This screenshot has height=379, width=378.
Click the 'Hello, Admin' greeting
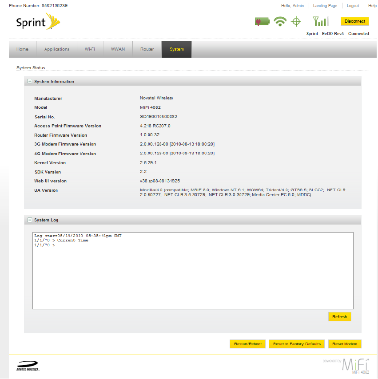(292, 6)
